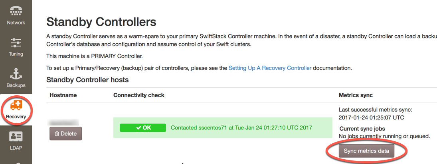The image size is (437, 164).
Task: Open the Network telephone icon in sidebar
Action: [16, 11]
